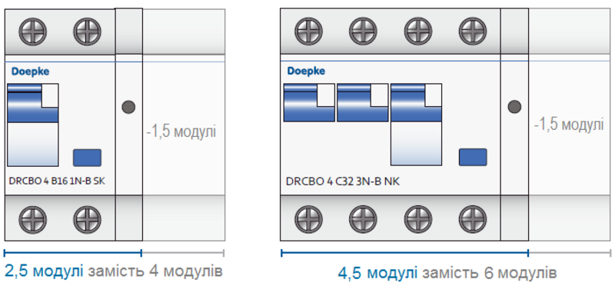Click the top-left screw terminal of left breaker

[x=32, y=32]
